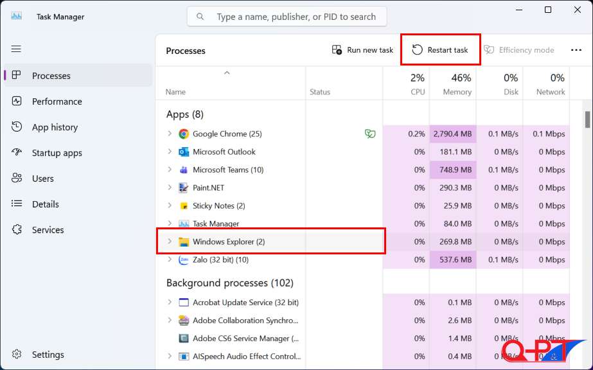Image resolution: width=593 pixels, height=370 pixels.
Task: Click the vertical scrollbar thumb
Action: tap(587, 119)
